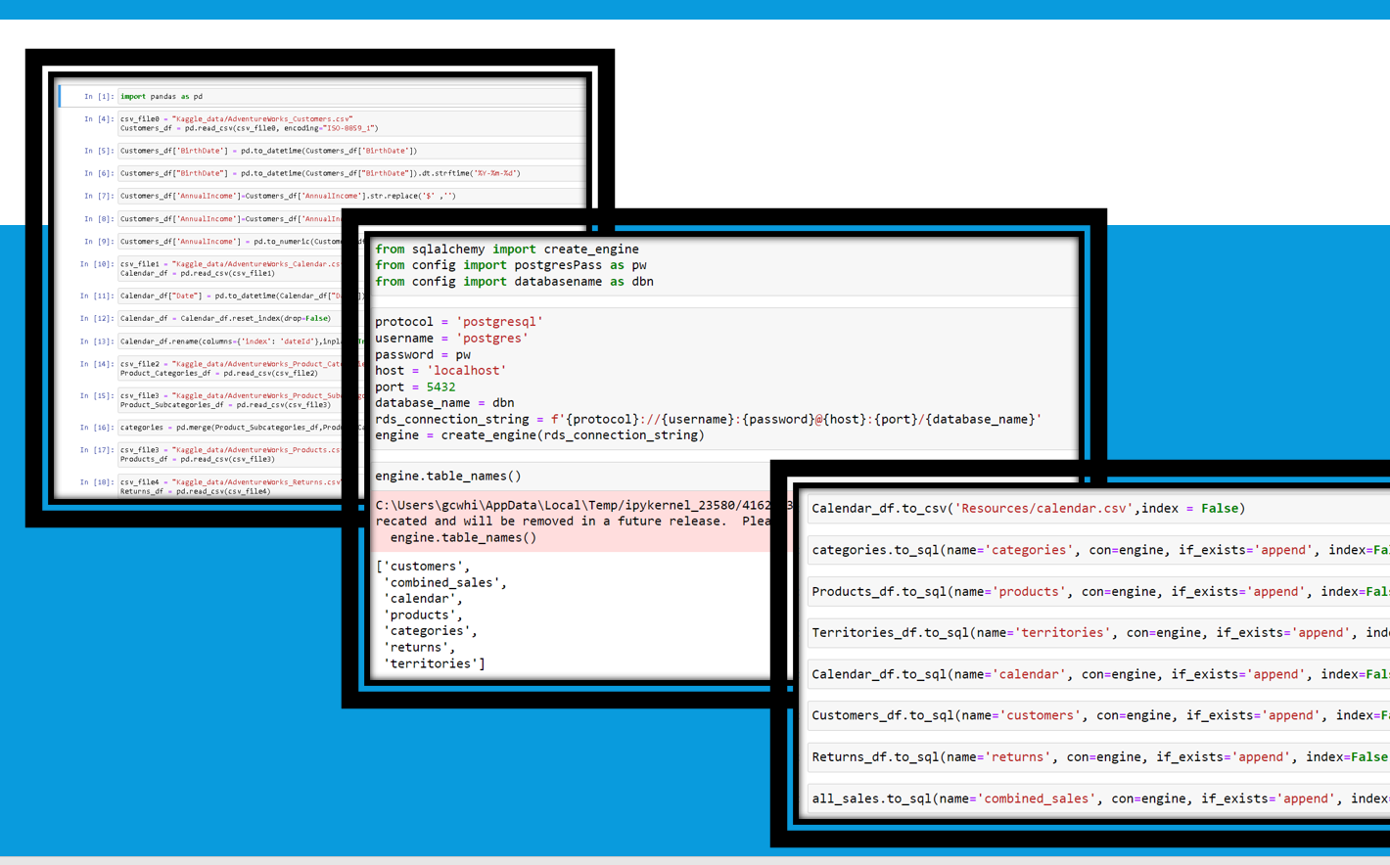1390x865 pixels.
Task: Click the all_sales.to_sql combined_sales cell
Action: point(1097,798)
